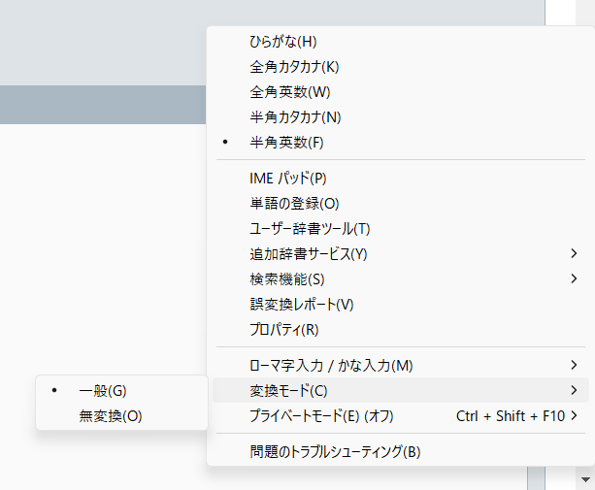Click the scrollbar down arrow
The height and width of the screenshot is (490, 595).
point(585,479)
